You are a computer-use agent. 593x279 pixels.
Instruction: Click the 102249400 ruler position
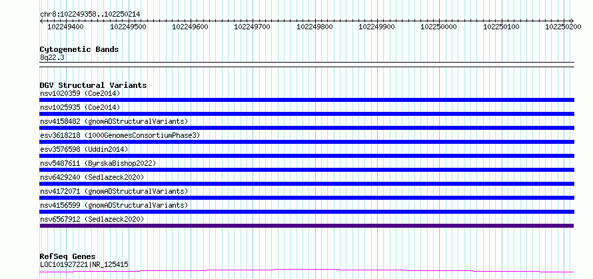[x=66, y=27]
